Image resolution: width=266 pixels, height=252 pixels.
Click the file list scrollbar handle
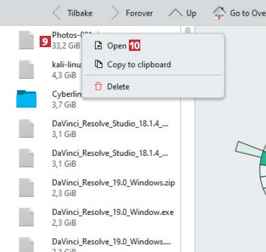click(187, 31)
